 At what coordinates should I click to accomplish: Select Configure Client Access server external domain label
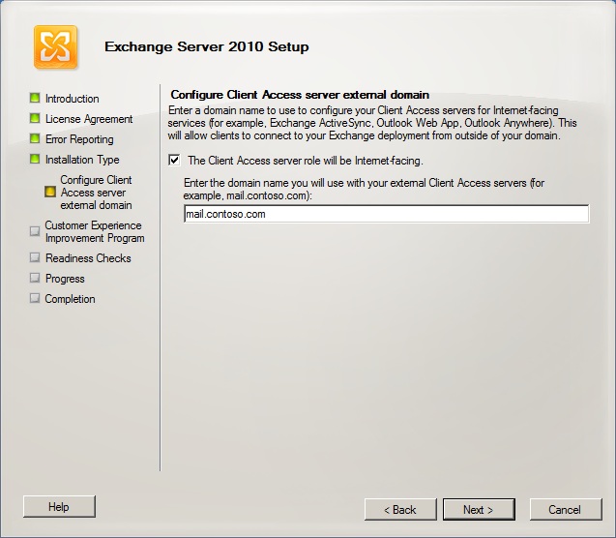[96, 193]
